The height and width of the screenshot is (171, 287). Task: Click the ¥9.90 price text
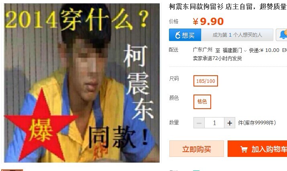click(x=208, y=21)
